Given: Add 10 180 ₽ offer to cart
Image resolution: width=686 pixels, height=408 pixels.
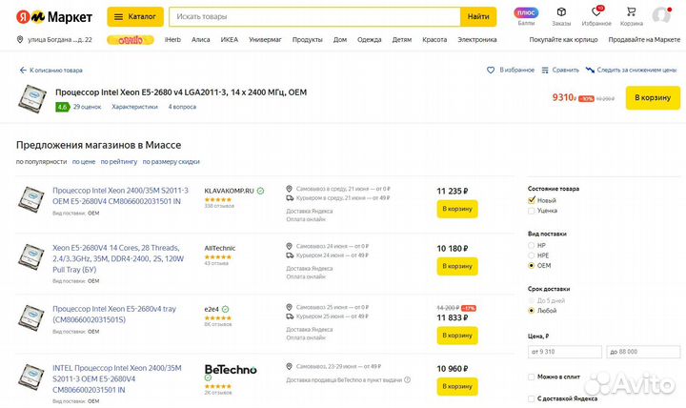Looking at the screenshot, I should tap(457, 266).
